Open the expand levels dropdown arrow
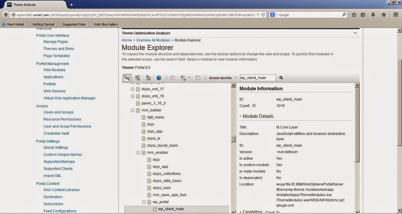The width and height of the screenshot is (402, 214). (189, 78)
